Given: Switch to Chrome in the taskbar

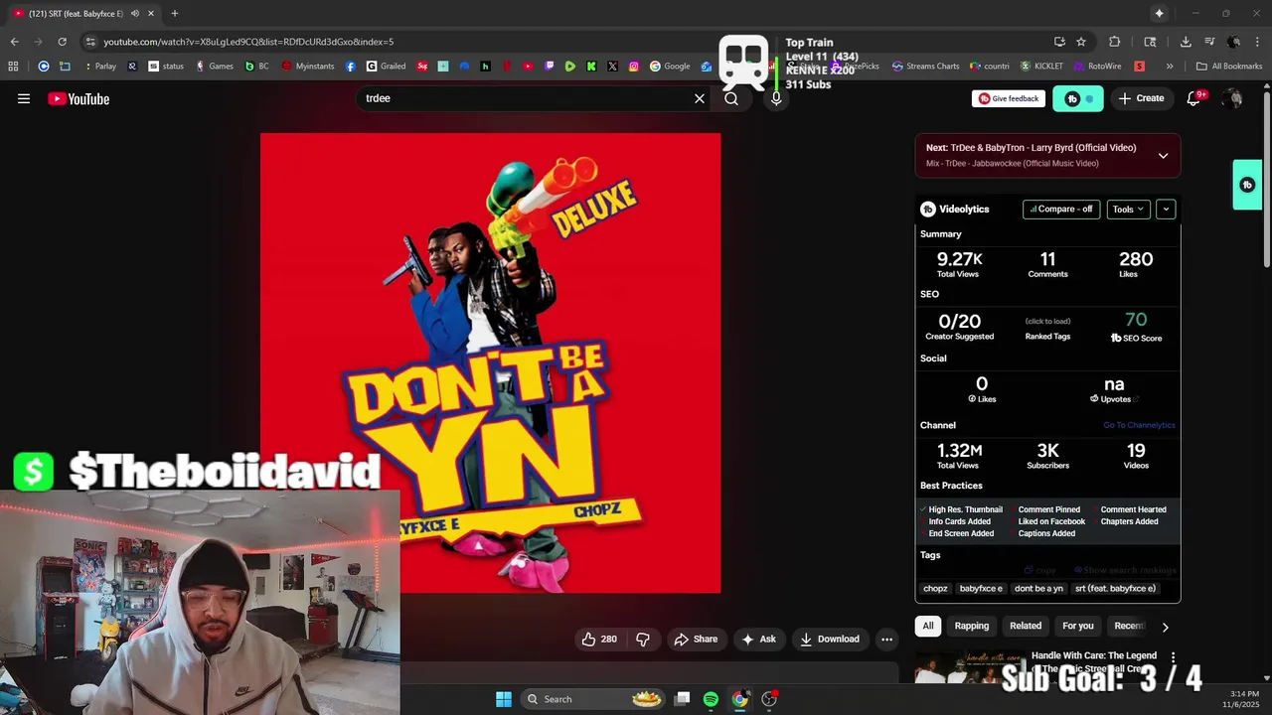Looking at the screenshot, I should 740,699.
